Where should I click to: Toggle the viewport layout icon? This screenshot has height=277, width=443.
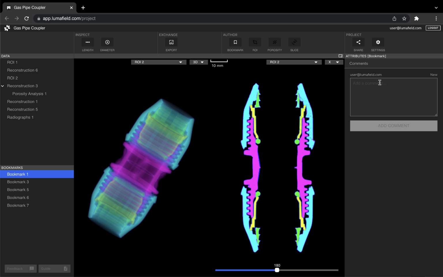(340, 56)
